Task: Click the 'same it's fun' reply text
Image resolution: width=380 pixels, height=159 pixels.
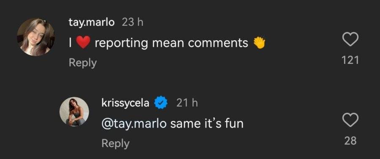Action: [x=207, y=124]
